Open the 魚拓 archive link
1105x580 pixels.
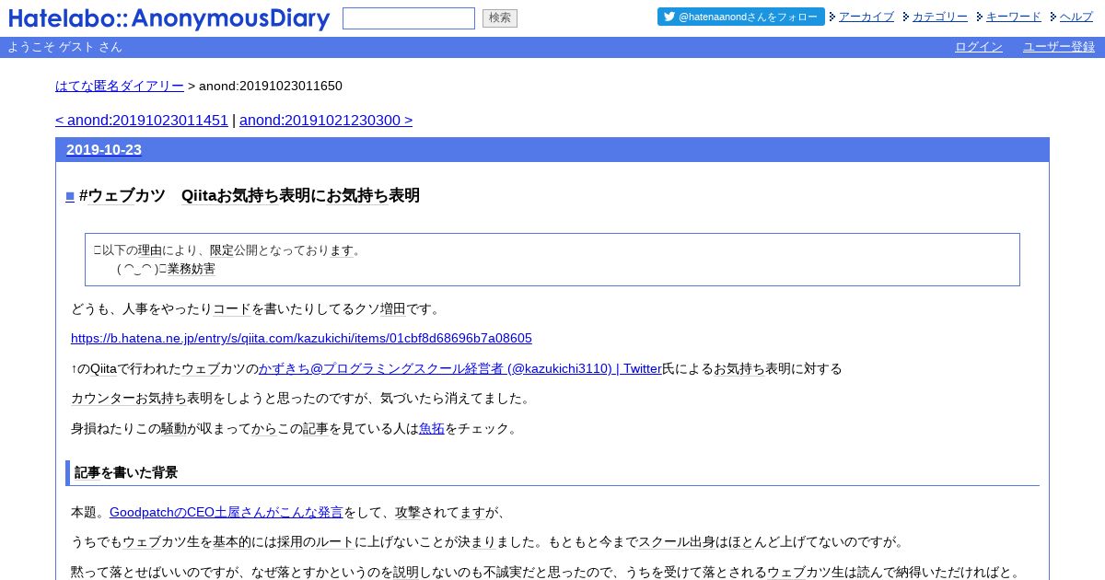[432, 428]
